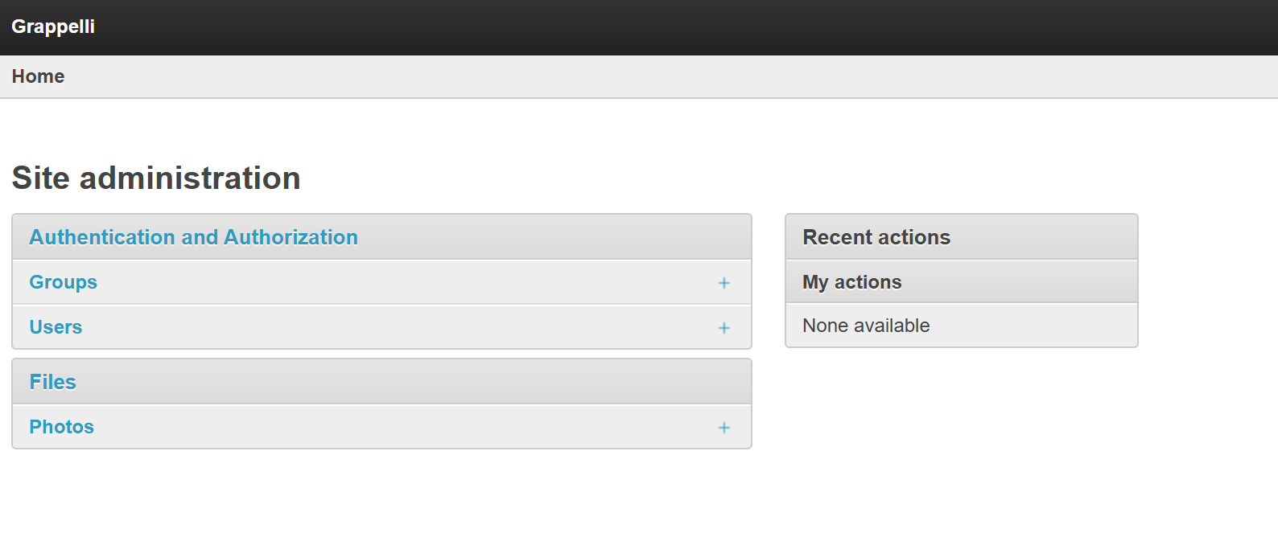Click the plus icon to add a group
The image size is (1278, 537).
point(724,283)
